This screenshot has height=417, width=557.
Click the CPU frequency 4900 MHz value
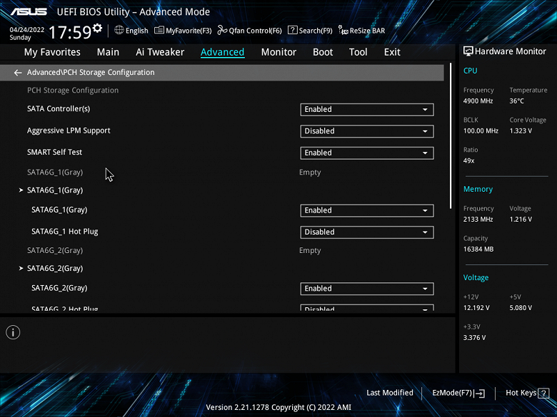click(x=478, y=101)
